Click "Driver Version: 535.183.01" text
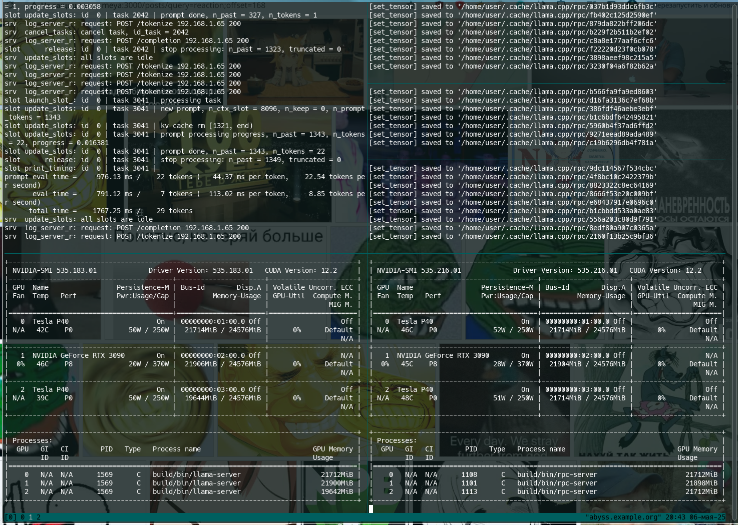This screenshot has height=525, width=738. point(201,270)
